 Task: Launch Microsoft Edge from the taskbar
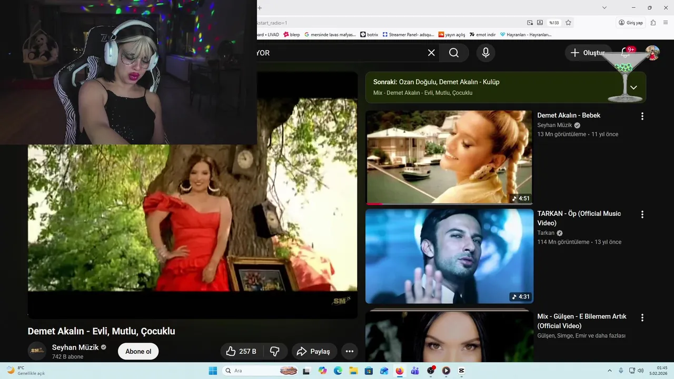click(338, 371)
